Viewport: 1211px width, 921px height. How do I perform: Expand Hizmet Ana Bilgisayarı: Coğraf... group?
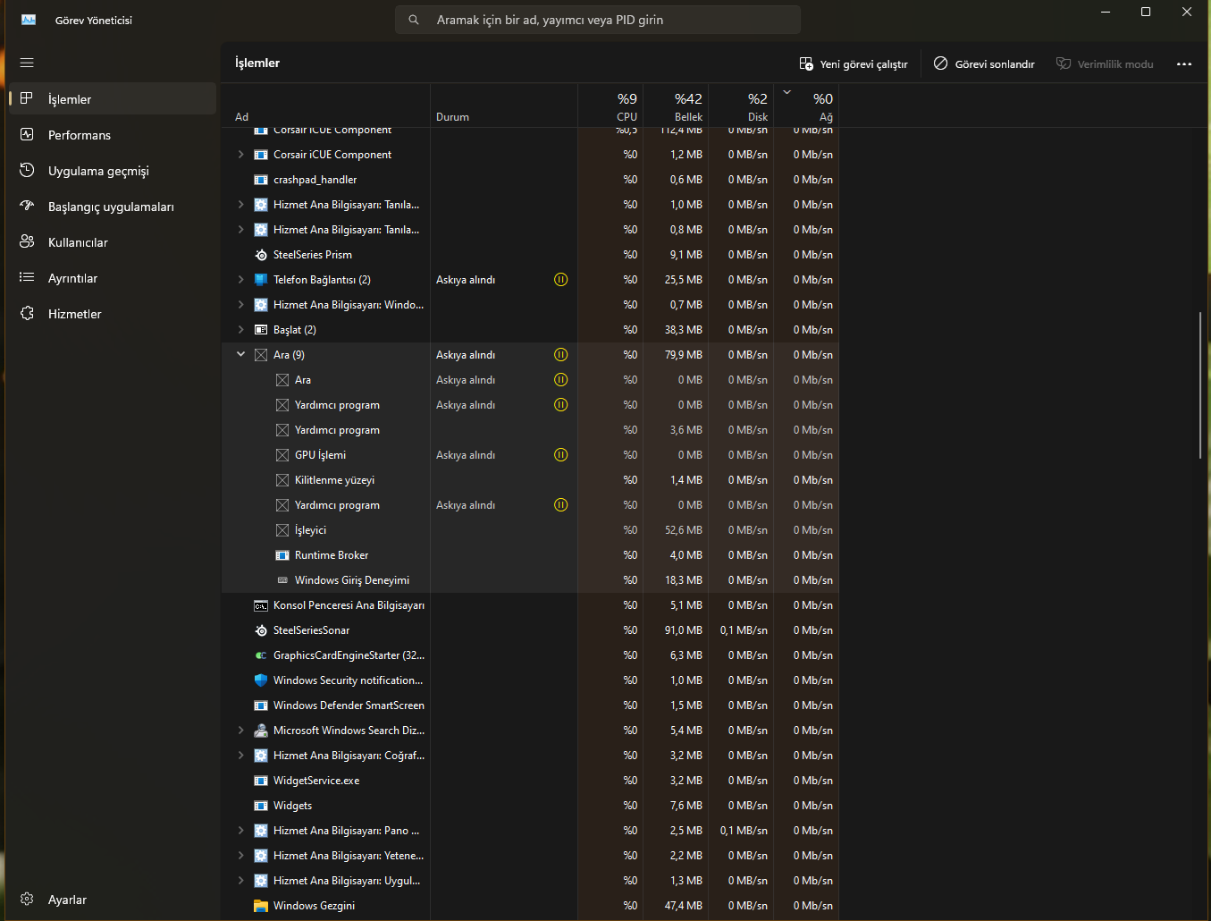240,756
